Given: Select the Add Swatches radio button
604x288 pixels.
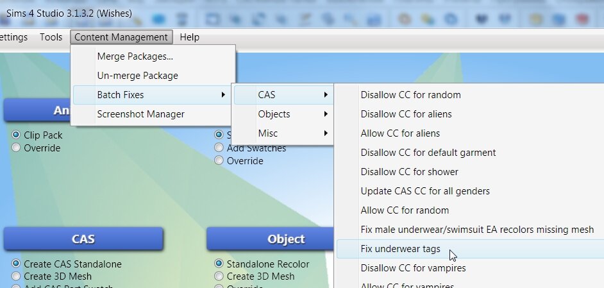Looking at the screenshot, I should tap(219, 148).
